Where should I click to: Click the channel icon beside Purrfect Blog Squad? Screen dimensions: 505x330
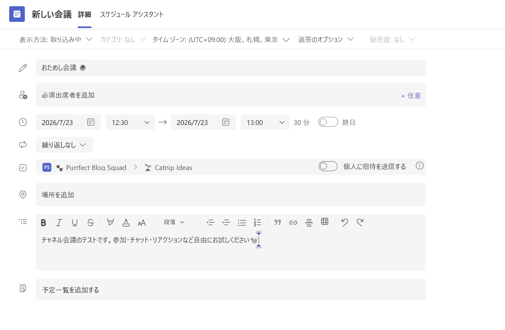click(23, 168)
